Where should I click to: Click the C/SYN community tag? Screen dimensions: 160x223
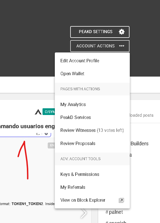(x=49, y=112)
